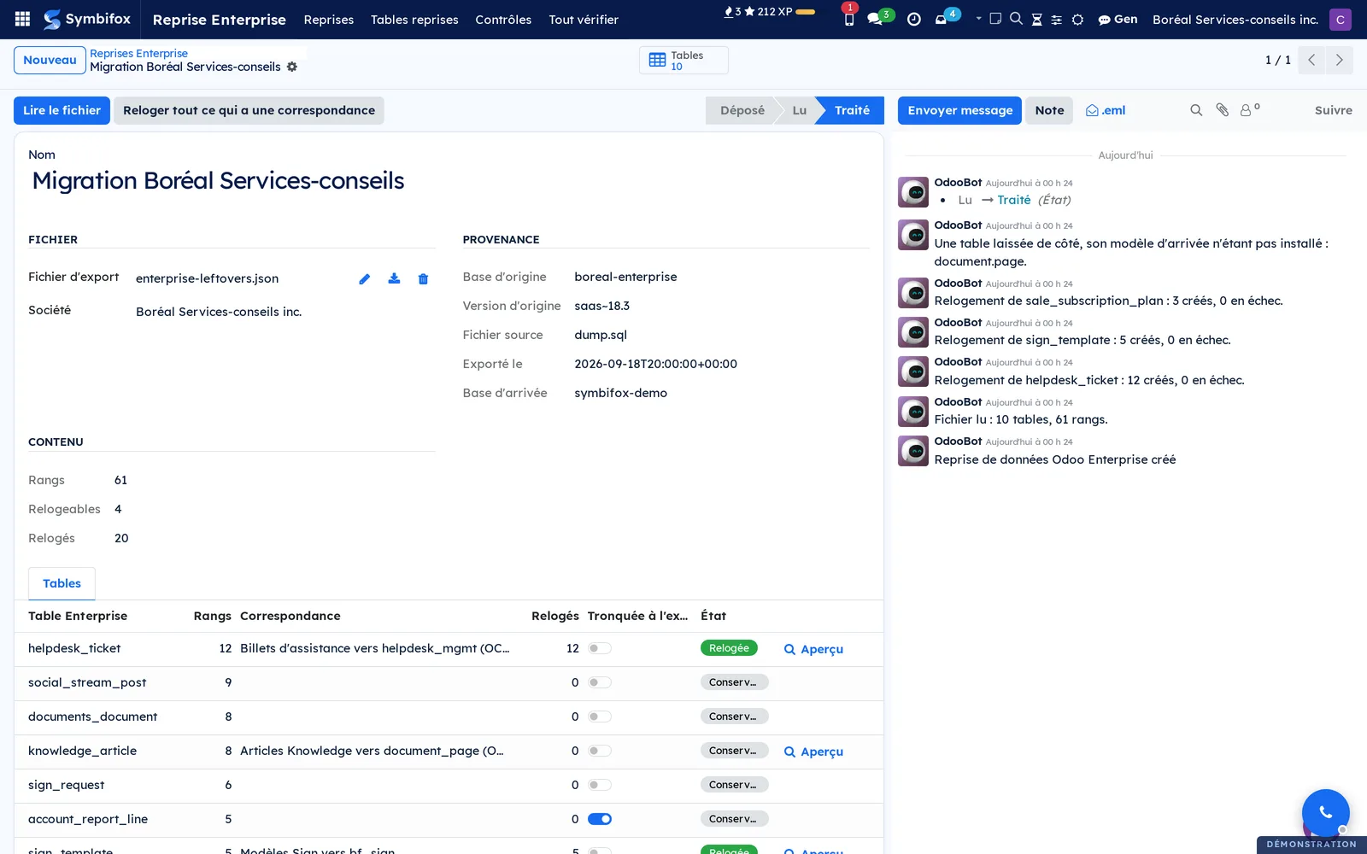Toggle Tronquée switch for social_stream_post row
The width and height of the screenshot is (1367, 854).
(600, 682)
